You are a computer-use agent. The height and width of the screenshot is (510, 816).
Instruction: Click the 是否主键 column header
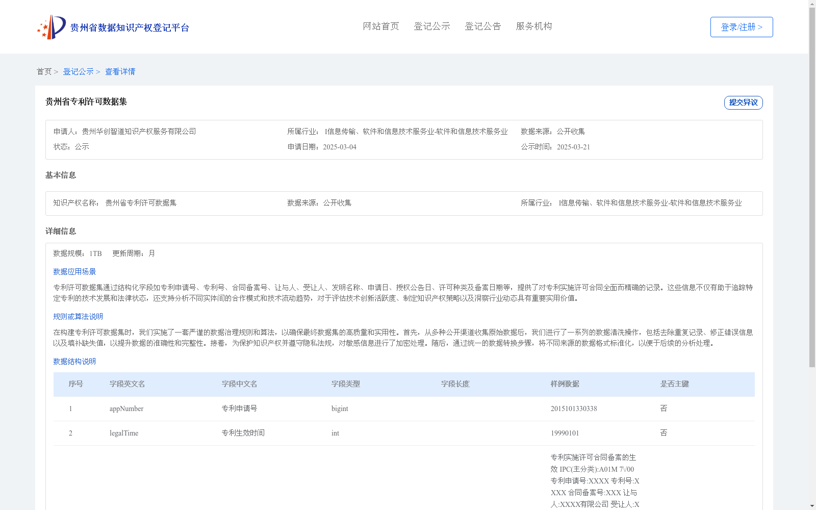[x=675, y=384]
